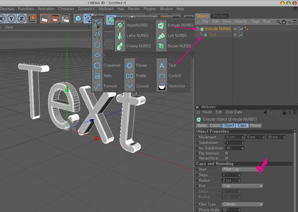Open the User Data menu
This screenshot has height=212, width=298.
[234, 112]
